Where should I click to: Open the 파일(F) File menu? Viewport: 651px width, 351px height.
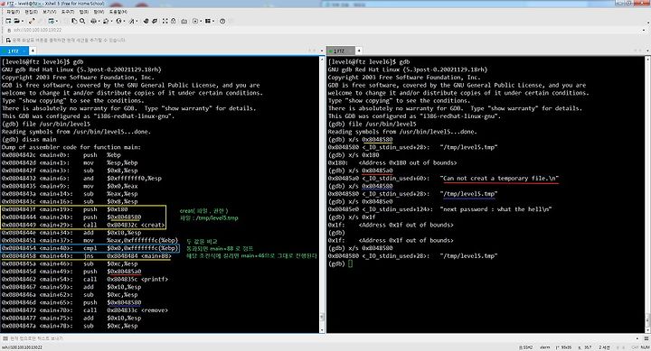pos(13,12)
